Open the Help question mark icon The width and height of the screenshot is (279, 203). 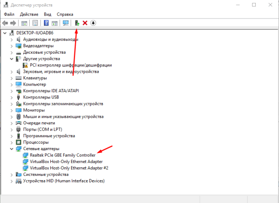[x=46, y=23]
